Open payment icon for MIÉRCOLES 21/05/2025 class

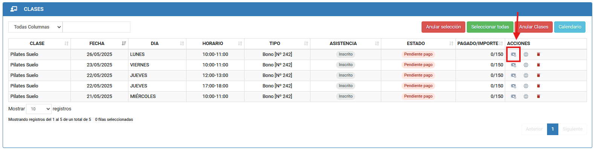click(x=514, y=96)
